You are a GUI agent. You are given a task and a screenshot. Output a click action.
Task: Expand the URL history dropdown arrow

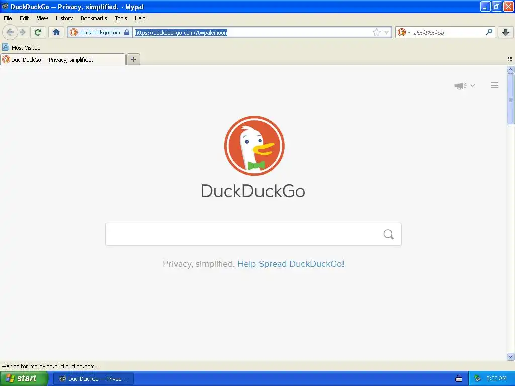point(387,32)
